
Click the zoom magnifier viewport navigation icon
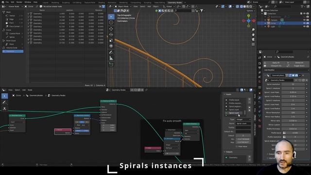(253, 30)
